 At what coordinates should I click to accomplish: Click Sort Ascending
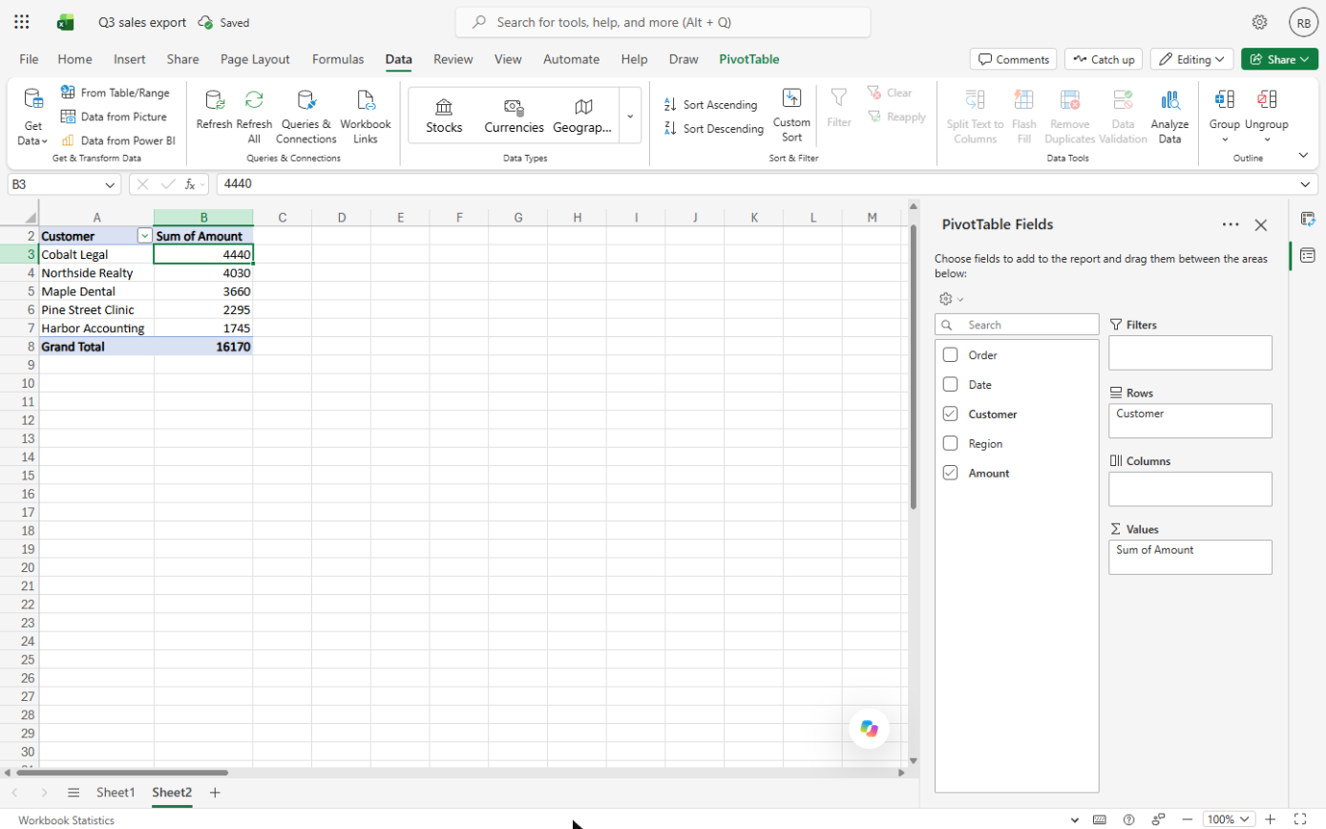710,104
